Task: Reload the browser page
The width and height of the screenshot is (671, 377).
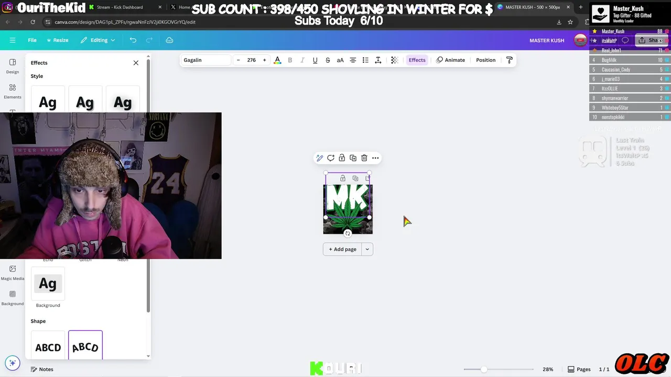Action: coord(33,22)
